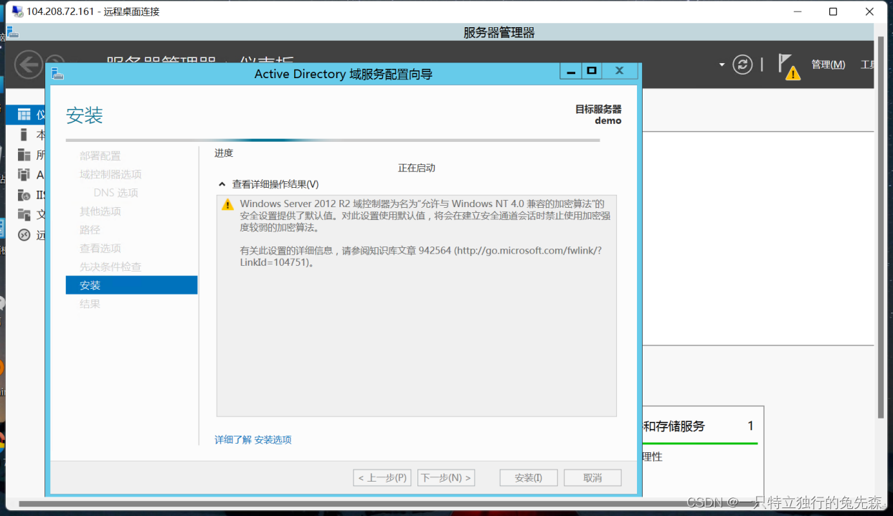
Task: Open the notifications flag with warning
Action: click(789, 67)
